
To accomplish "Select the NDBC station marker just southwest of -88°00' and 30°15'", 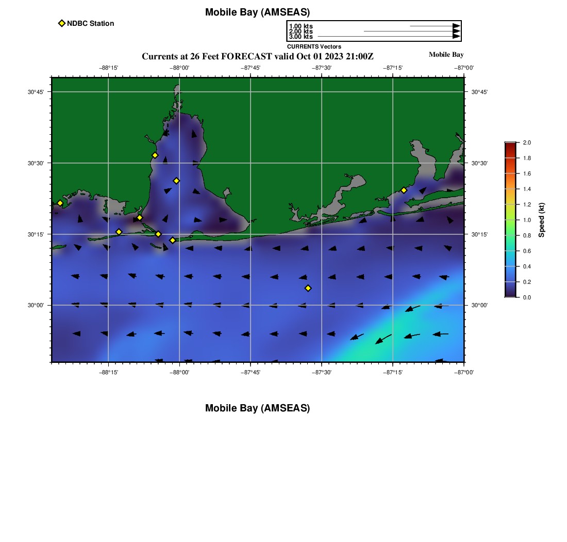I will (x=173, y=240).
